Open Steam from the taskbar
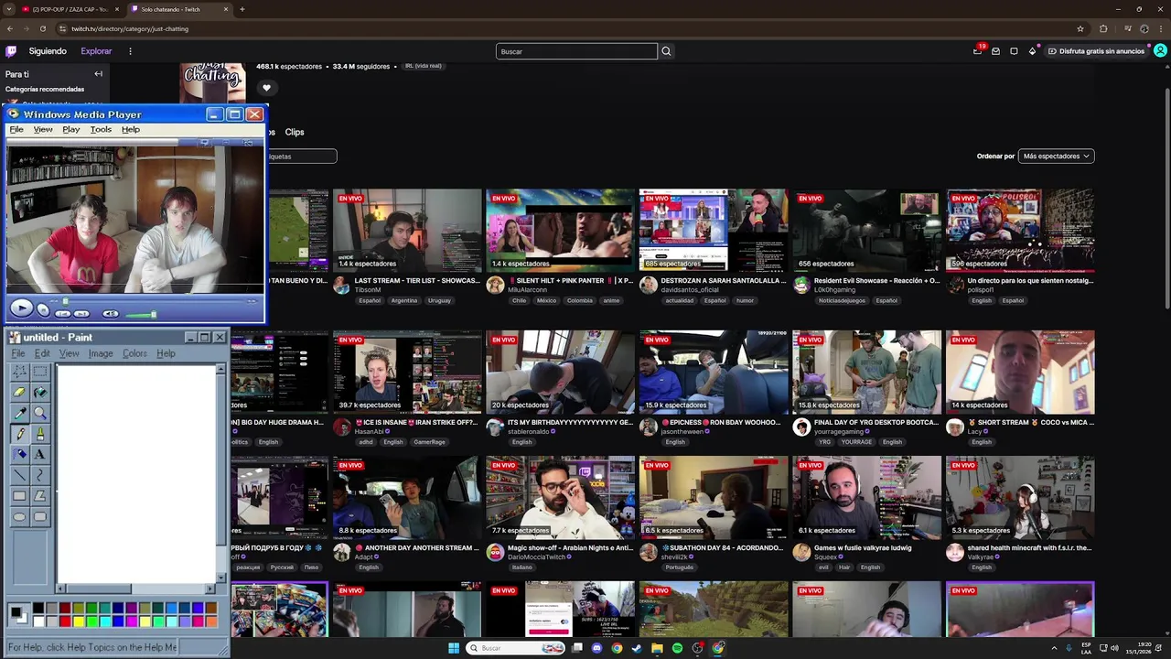 click(637, 648)
